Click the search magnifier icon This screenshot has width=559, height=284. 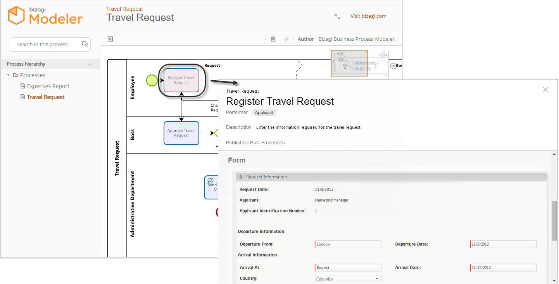click(85, 44)
